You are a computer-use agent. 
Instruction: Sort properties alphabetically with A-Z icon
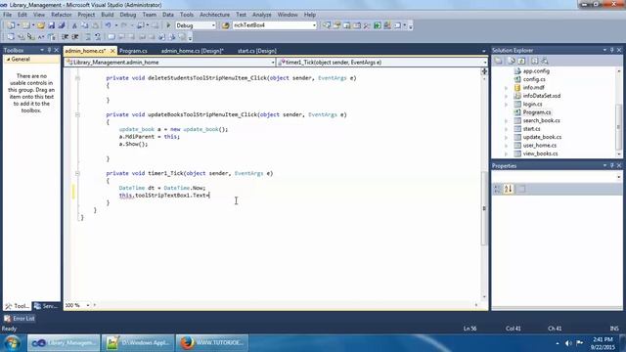(509, 189)
